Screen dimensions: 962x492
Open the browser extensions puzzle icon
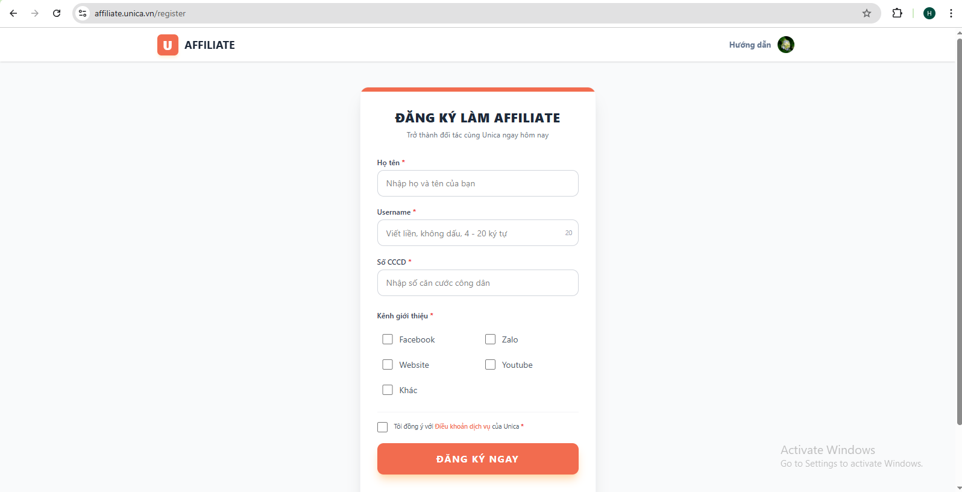[897, 13]
